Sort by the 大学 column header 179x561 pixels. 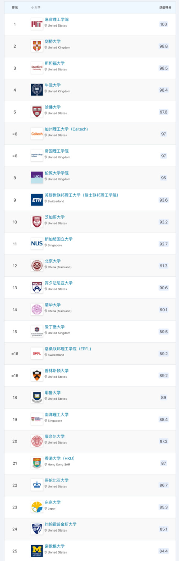(x=36, y=7)
